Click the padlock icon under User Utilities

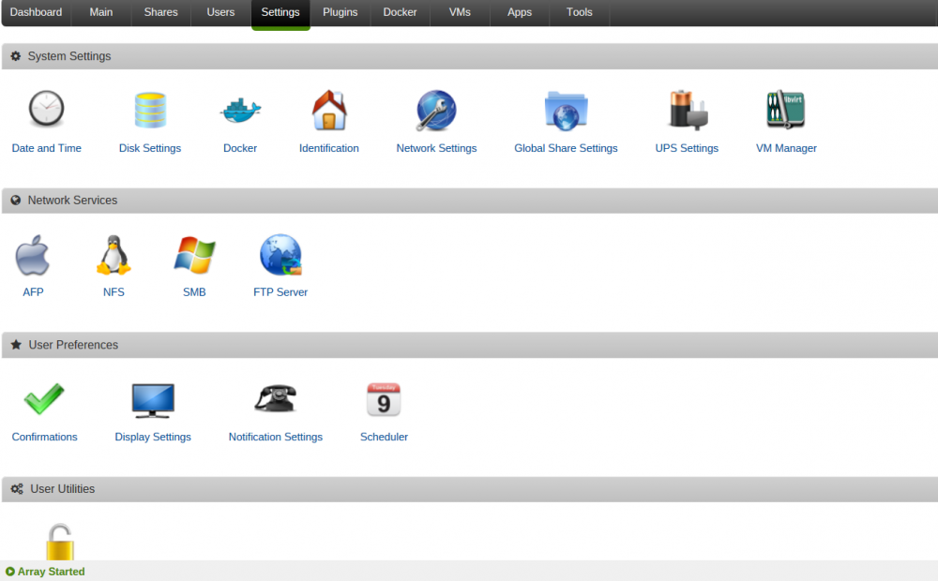coord(60,542)
